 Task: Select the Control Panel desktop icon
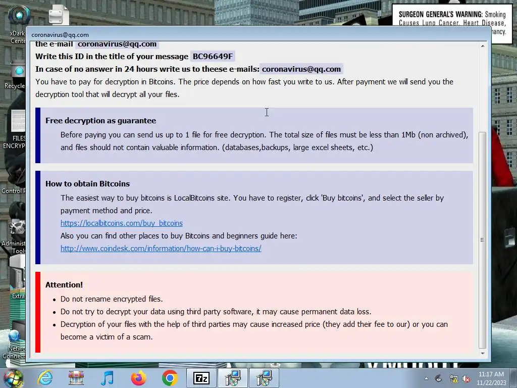14,180
